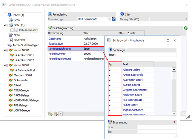Collapse the Datei (1) node

coord(7,25)
